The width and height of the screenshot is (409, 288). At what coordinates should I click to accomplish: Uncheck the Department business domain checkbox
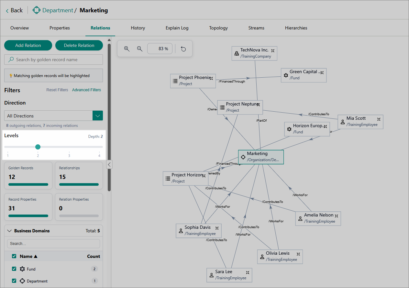point(14,281)
